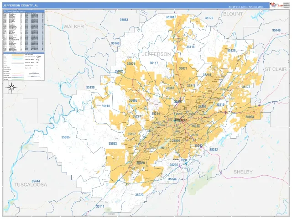
Task: Click ZIP code label 35071
Action: (183, 68)
